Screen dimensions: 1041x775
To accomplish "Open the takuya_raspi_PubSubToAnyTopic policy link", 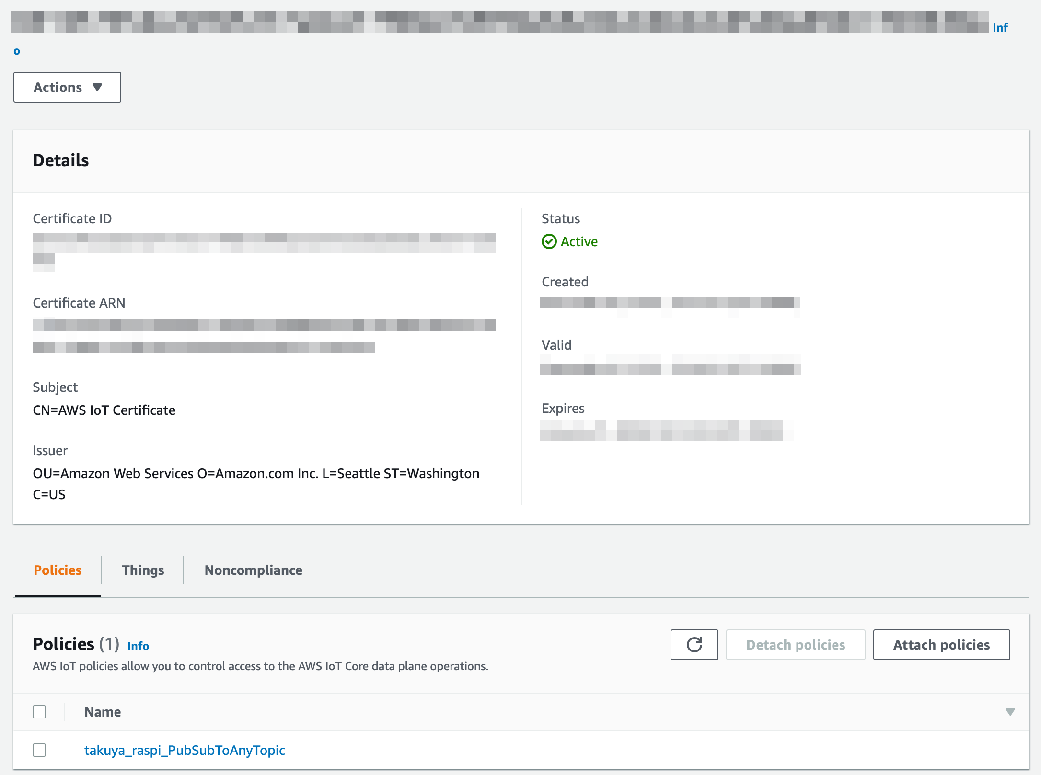I will pos(185,750).
